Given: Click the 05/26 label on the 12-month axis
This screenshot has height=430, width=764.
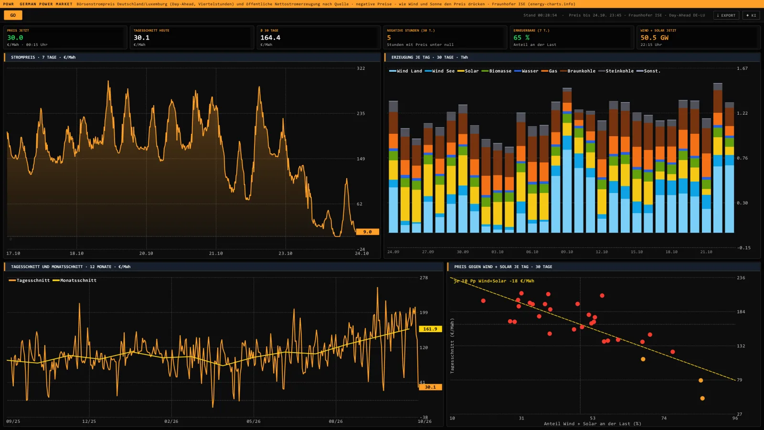Looking at the screenshot, I should (x=254, y=421).
